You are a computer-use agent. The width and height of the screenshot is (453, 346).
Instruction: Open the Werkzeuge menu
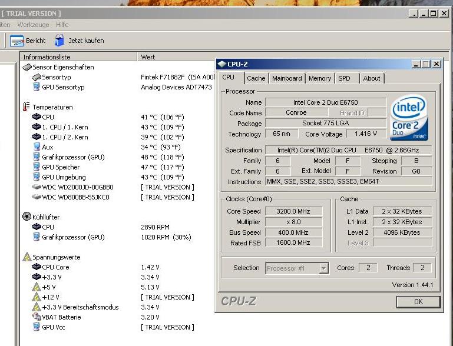click(x=33, y=25)
